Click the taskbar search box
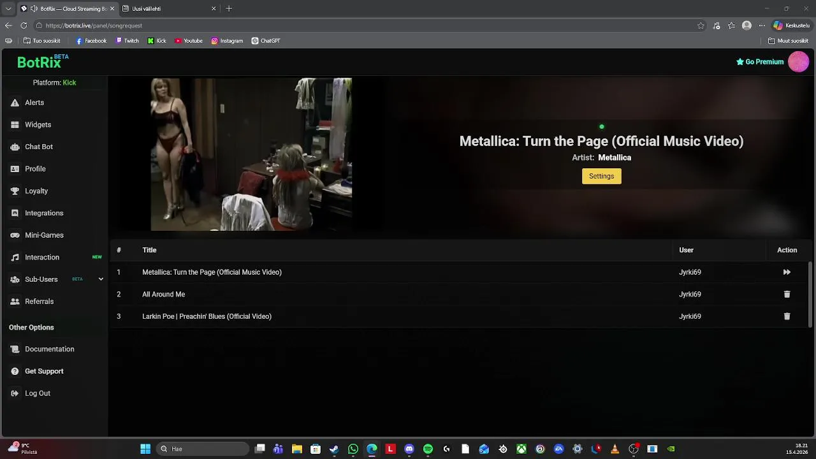816x459 pixels. point(202,449)
